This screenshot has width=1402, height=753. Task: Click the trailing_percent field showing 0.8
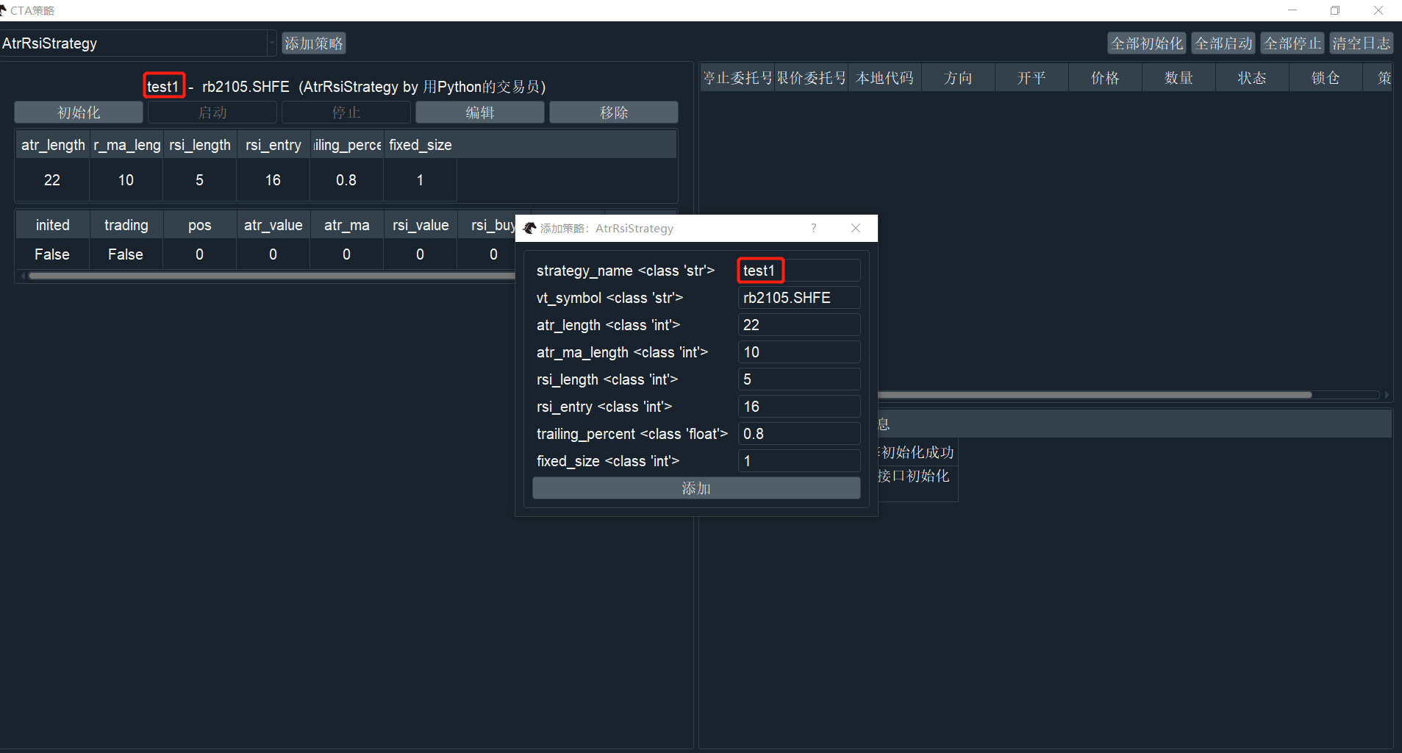pyautogui.click(x=798, y=433)
